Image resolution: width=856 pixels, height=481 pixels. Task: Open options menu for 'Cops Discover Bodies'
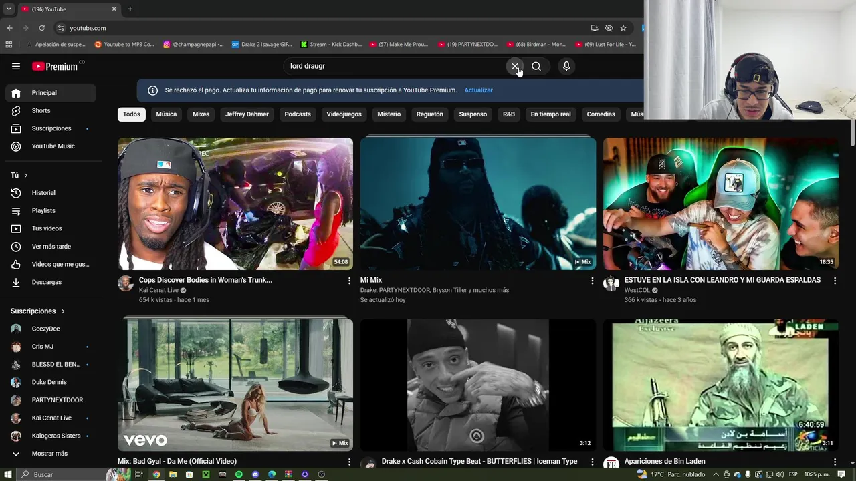[349, 281]
